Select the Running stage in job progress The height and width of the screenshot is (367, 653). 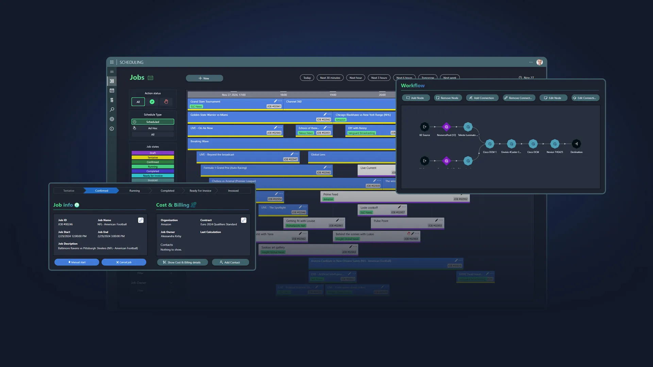tap(134, 191)
